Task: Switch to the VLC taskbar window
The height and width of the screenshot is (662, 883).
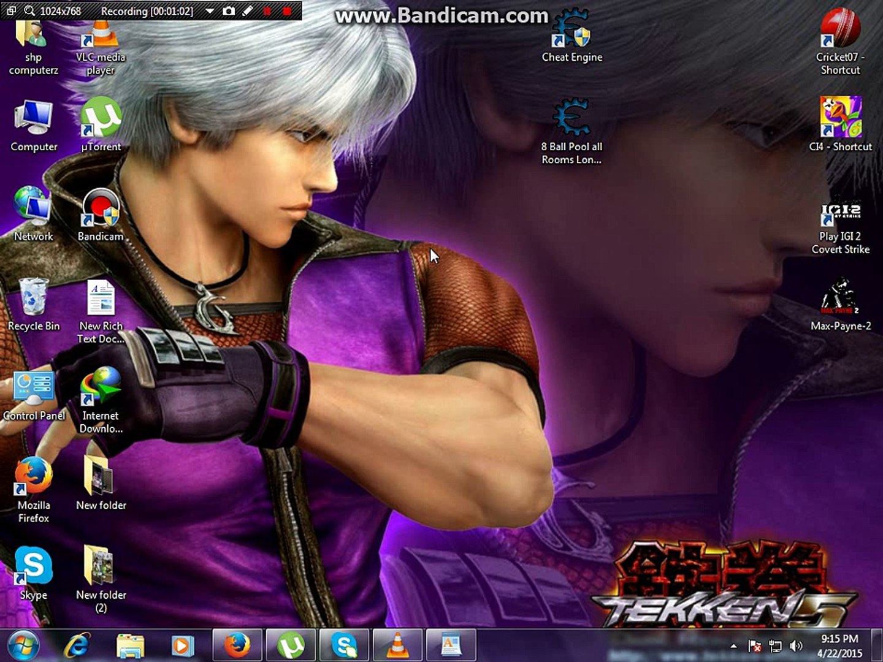Action: click(x=397, y=645)
